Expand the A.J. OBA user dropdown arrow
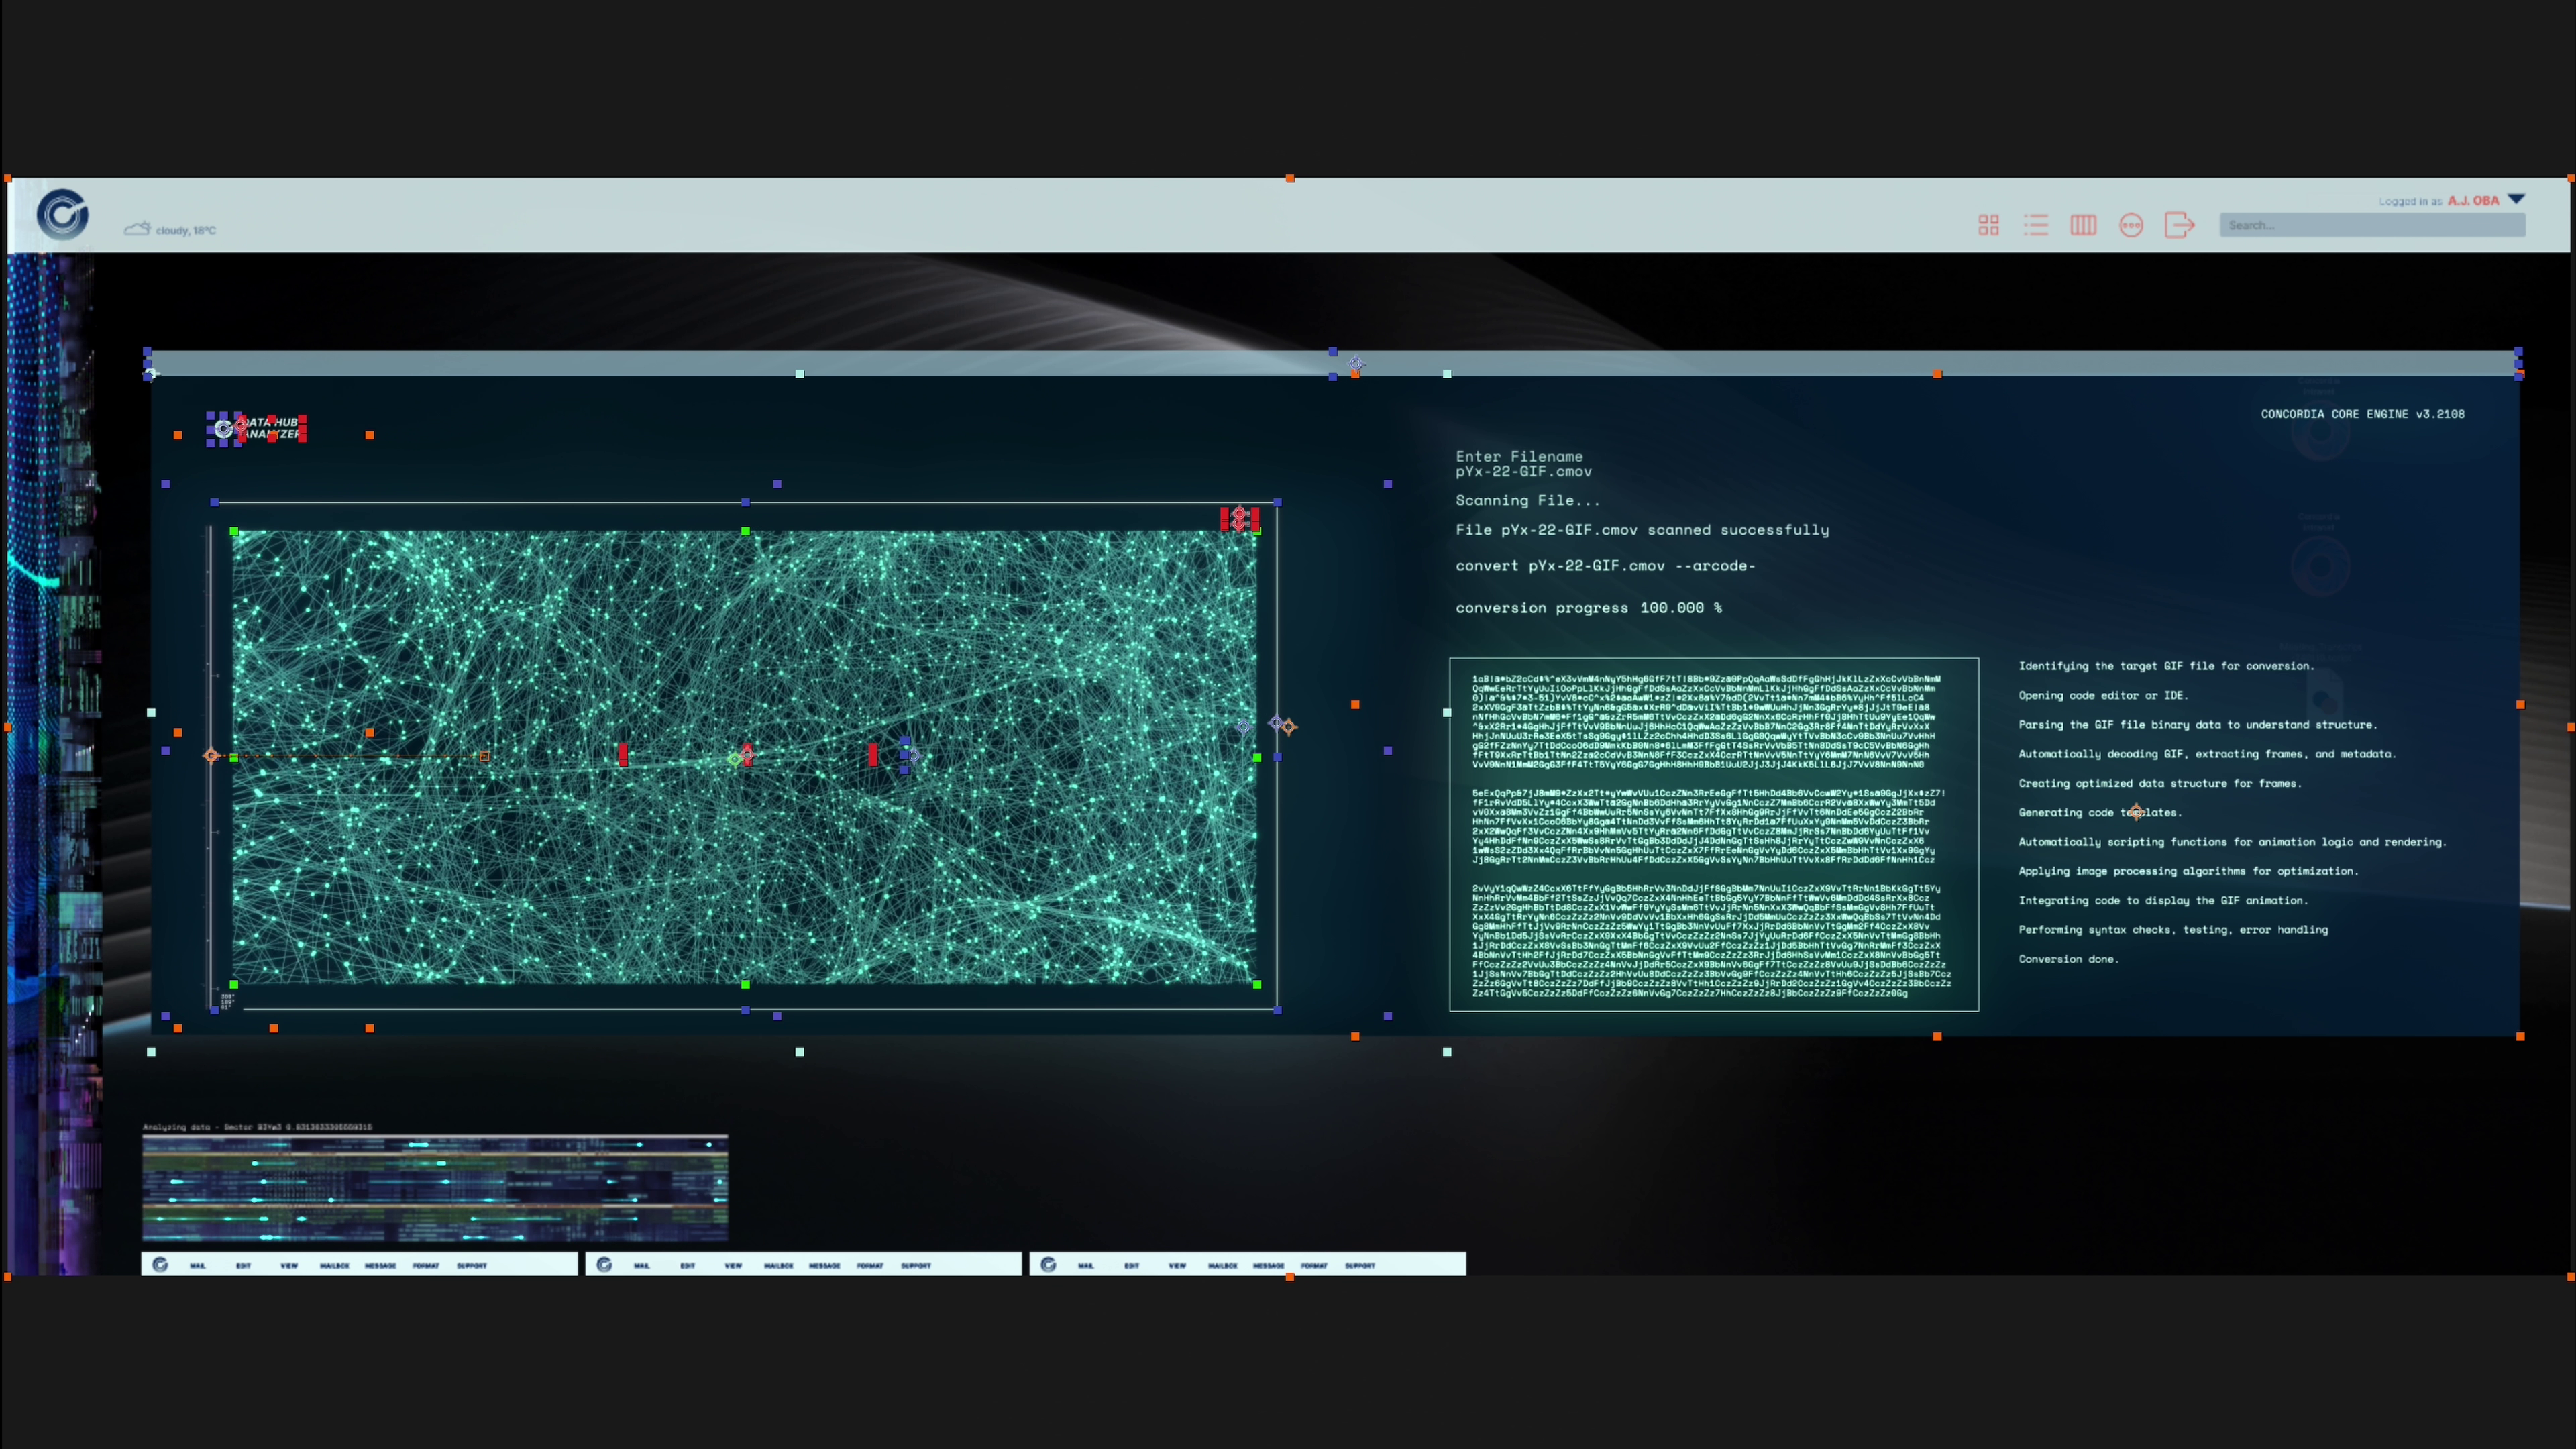This screenshot has width=2576, height=1449. pyautogui.click(x=2516, y=199)
